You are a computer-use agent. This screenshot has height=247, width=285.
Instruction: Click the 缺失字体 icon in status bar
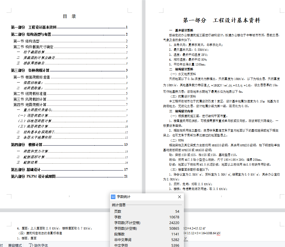31,245
